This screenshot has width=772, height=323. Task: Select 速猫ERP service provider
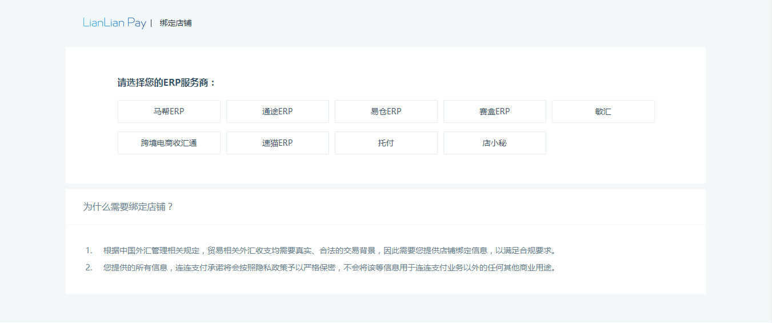click(278, 143)
